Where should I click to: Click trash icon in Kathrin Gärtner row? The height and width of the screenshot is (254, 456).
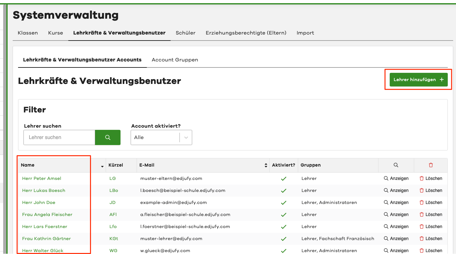point(422,239)
